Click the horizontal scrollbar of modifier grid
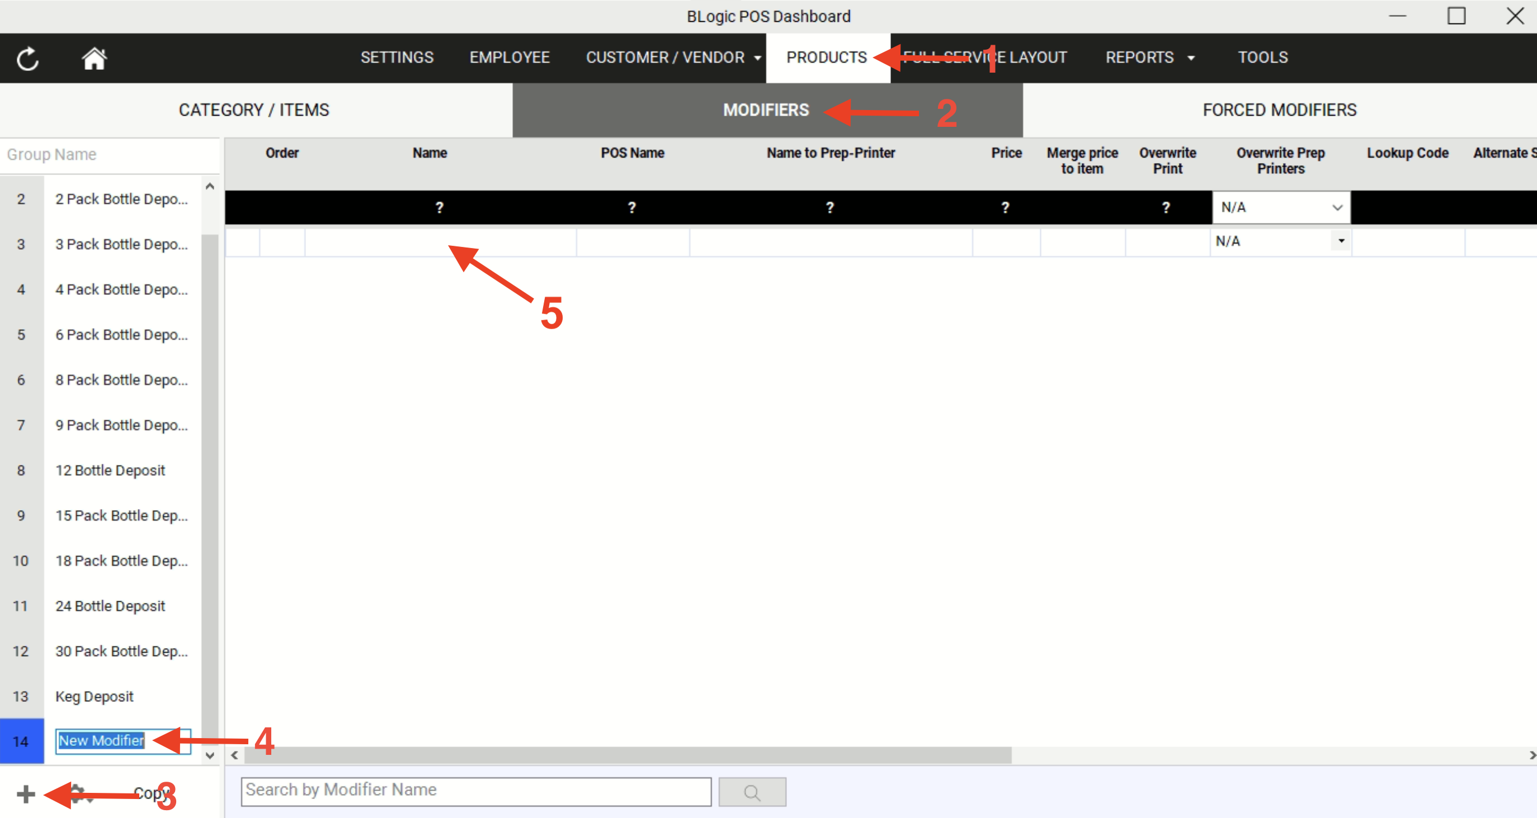1537x818 pixels. 626,755
